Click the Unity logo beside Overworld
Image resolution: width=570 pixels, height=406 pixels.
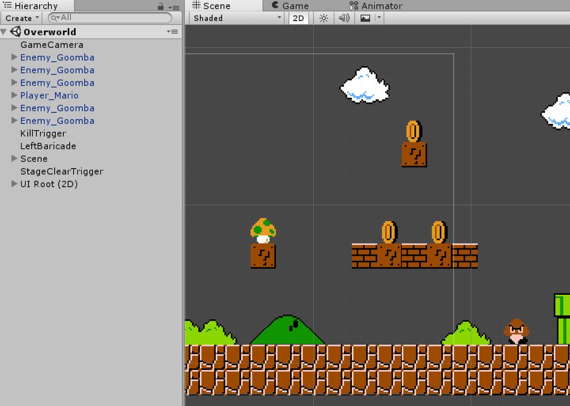pyautogui.click(x=15, y=32)
